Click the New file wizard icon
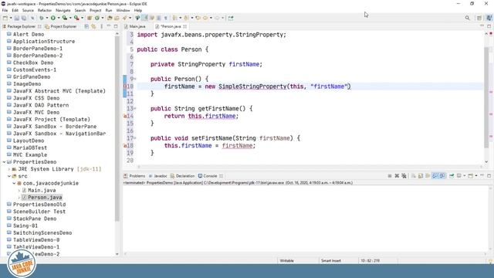Image resolution: width=494 pixels, height=278 pixels. pos(5,18)
